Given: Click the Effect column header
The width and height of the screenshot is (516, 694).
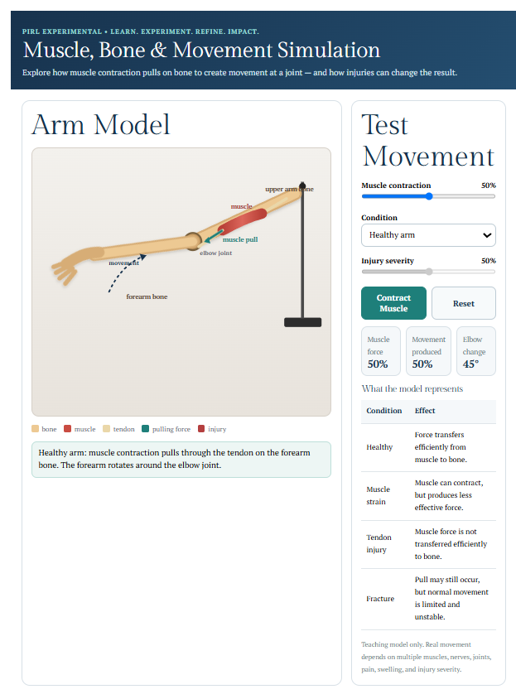Looking at the screenshot, I should (x=425, y=411).
